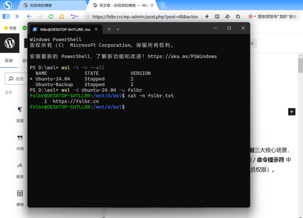Open the reading mode book icon
Image resolution: width=303 pixels, height=218 pixels.
click(x=217, y=16)
